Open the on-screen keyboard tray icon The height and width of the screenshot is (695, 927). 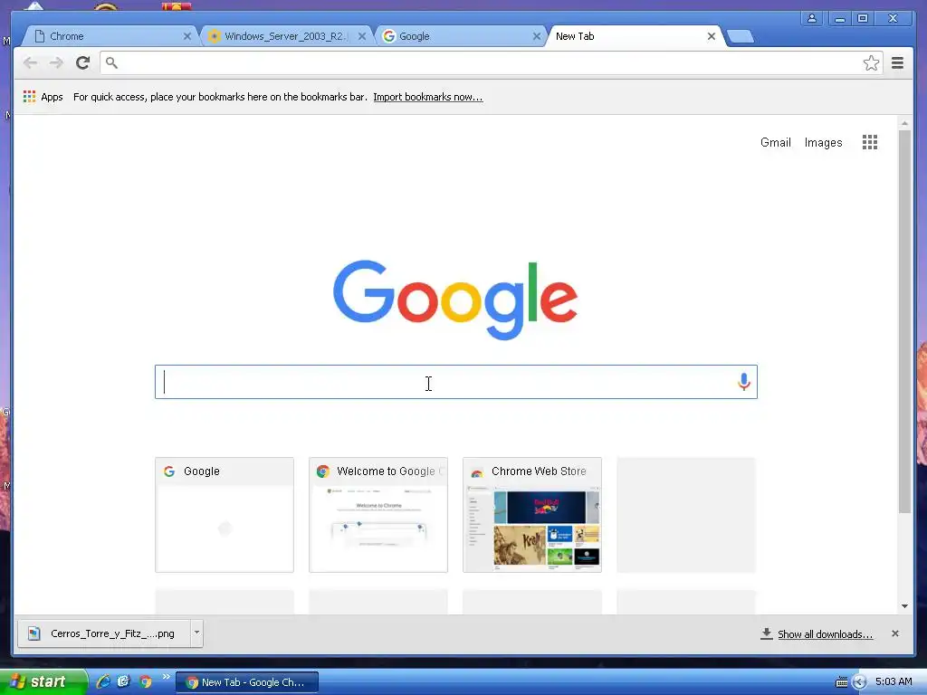[x=842, y=682]
